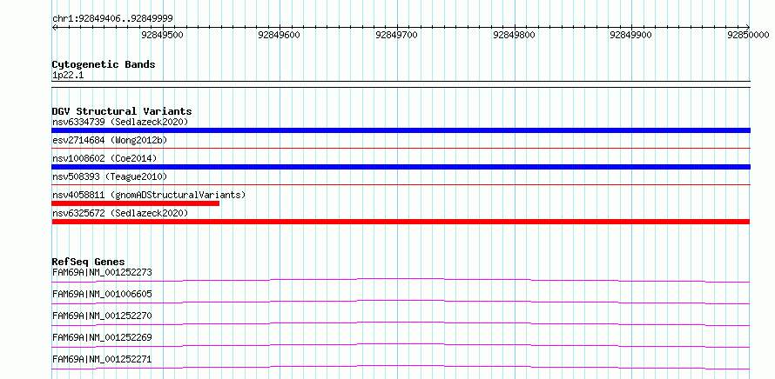Click the short red bar of nsv4058811

(136, 203)
